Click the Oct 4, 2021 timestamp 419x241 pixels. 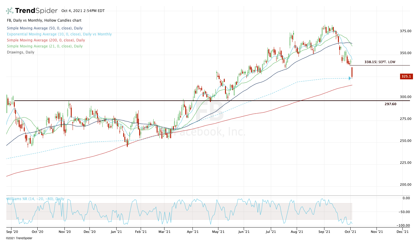pyautogui.click(x=83, y=11)
